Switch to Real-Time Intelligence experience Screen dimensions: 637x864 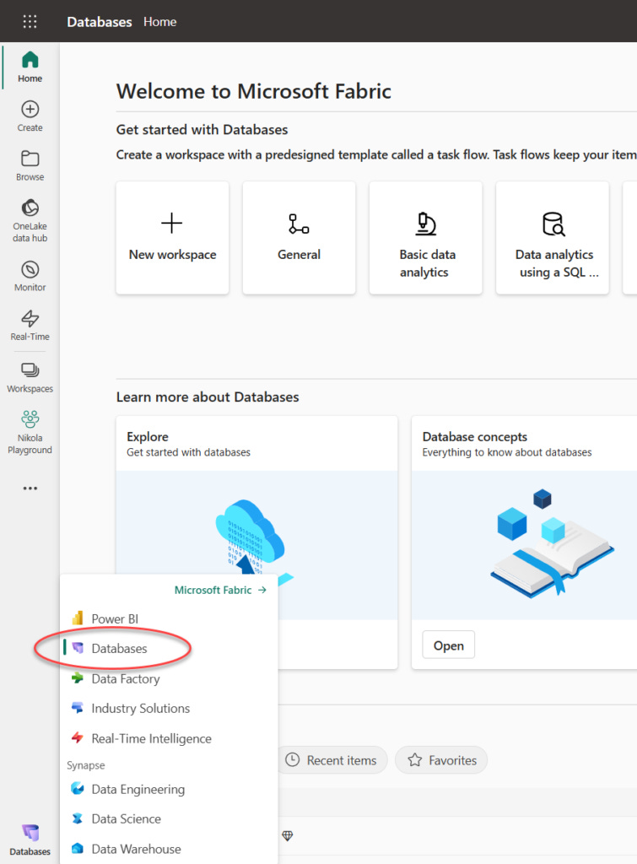pyautogui.click(x=151, y=738)
